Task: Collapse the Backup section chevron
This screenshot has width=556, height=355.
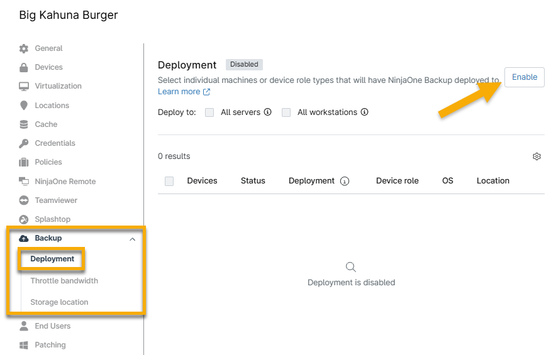Action: [x=132, y=239]
